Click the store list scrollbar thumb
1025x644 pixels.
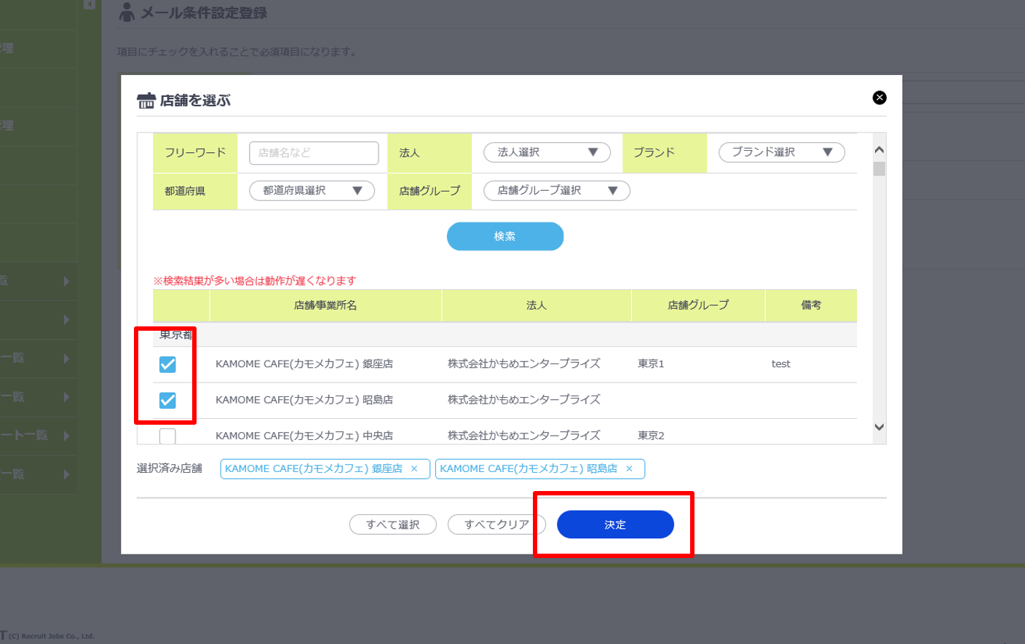879,169
